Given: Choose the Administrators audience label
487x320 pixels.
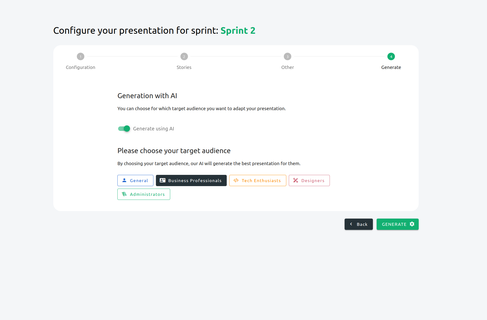Looking at the screenshot, I should (x=147, y=194).
